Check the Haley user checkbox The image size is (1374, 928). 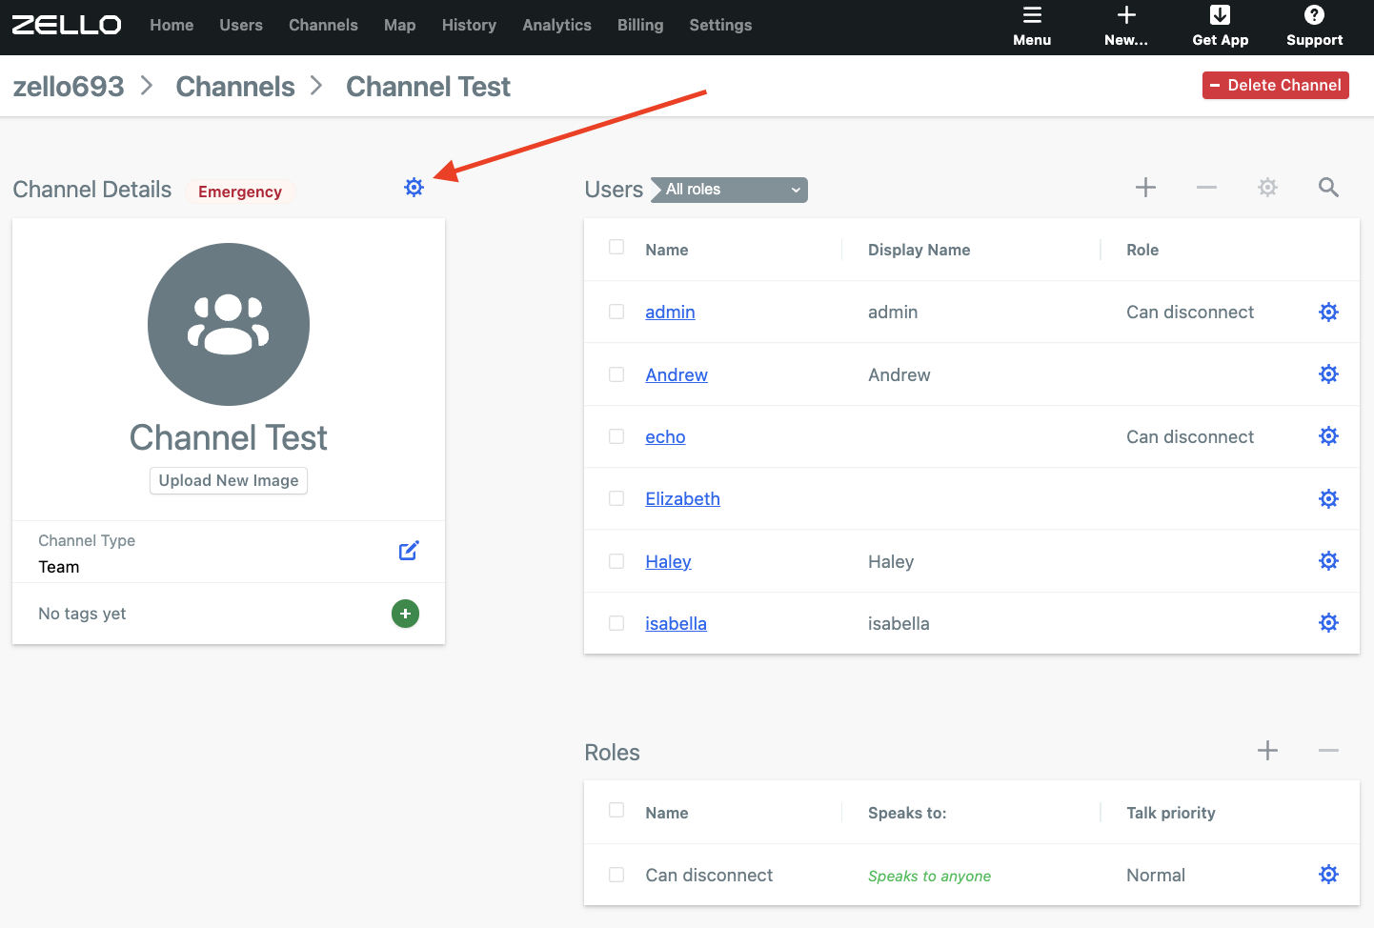[616, 561]
